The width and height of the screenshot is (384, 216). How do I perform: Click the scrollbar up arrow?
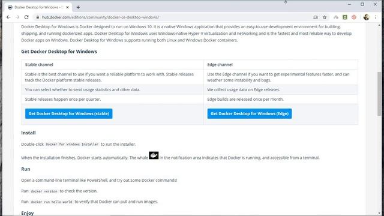pyautogui.click(x=379, y=25)
